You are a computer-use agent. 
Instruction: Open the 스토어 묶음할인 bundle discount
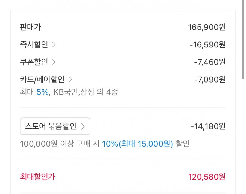pos(55,126)
